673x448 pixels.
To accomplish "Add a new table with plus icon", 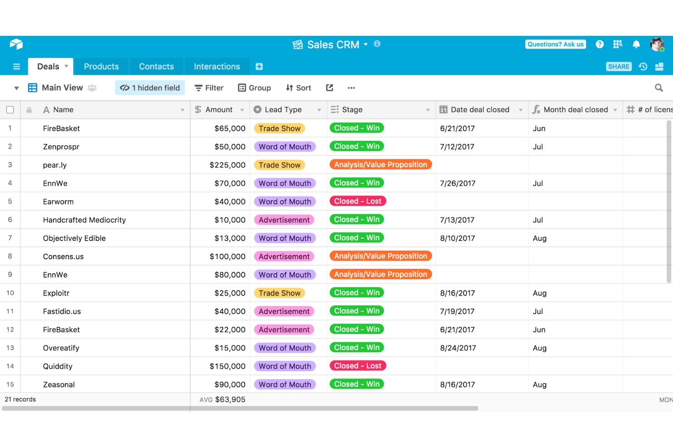I will click(x=259, y=67).
